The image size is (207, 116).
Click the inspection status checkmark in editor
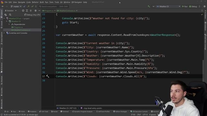tap(202, 14)
